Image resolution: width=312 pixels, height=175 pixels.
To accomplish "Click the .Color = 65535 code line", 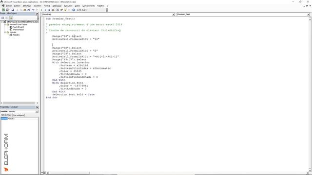I will click(x=70, y=71).
